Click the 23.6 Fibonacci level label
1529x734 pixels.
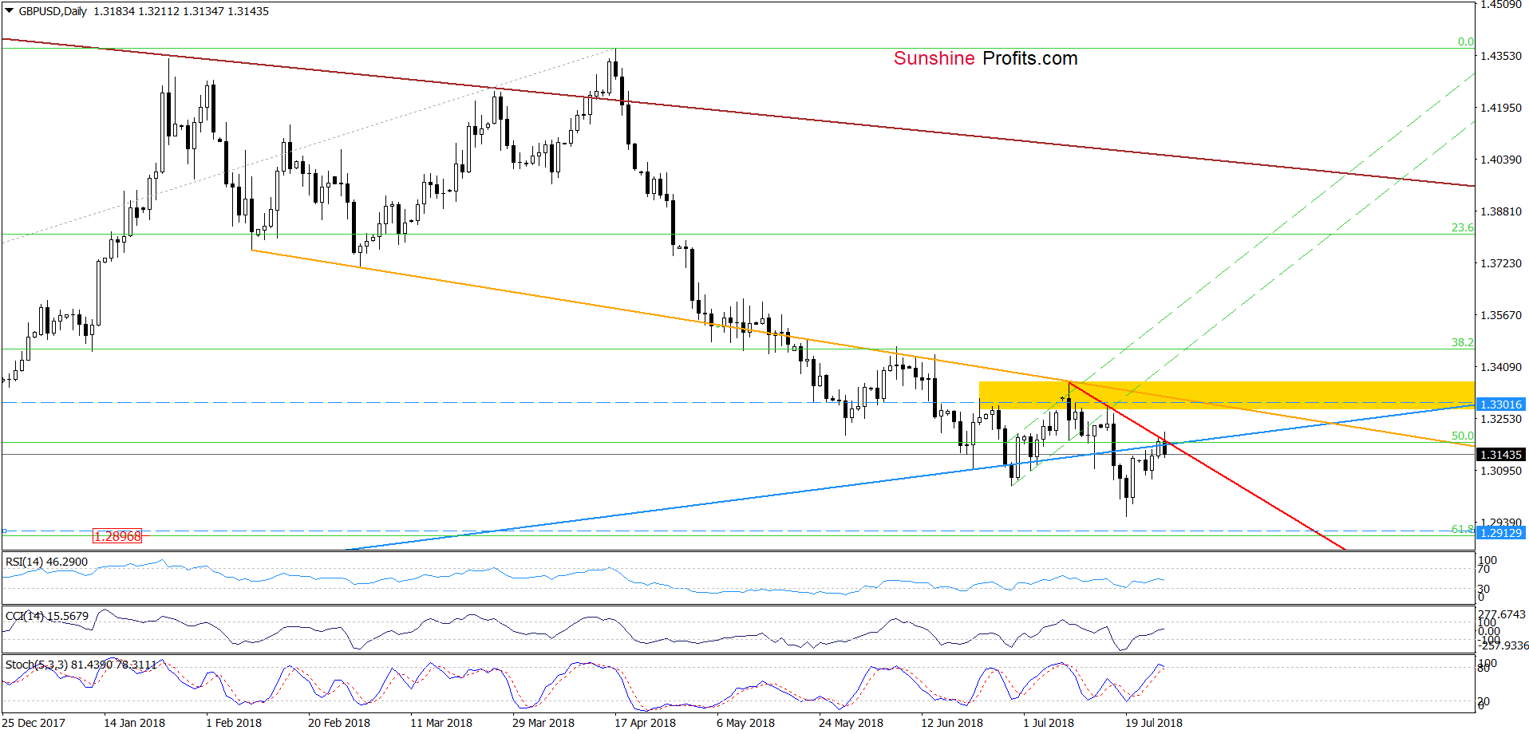tap(1462, 227)
